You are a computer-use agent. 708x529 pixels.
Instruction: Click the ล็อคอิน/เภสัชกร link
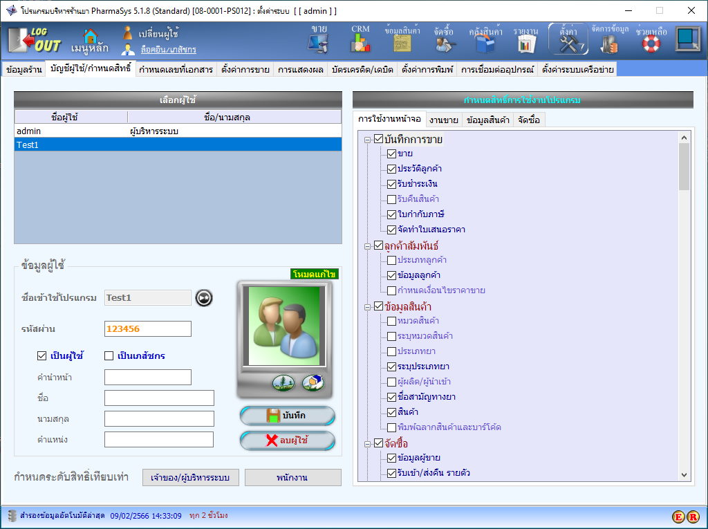(x=169, y=50)
